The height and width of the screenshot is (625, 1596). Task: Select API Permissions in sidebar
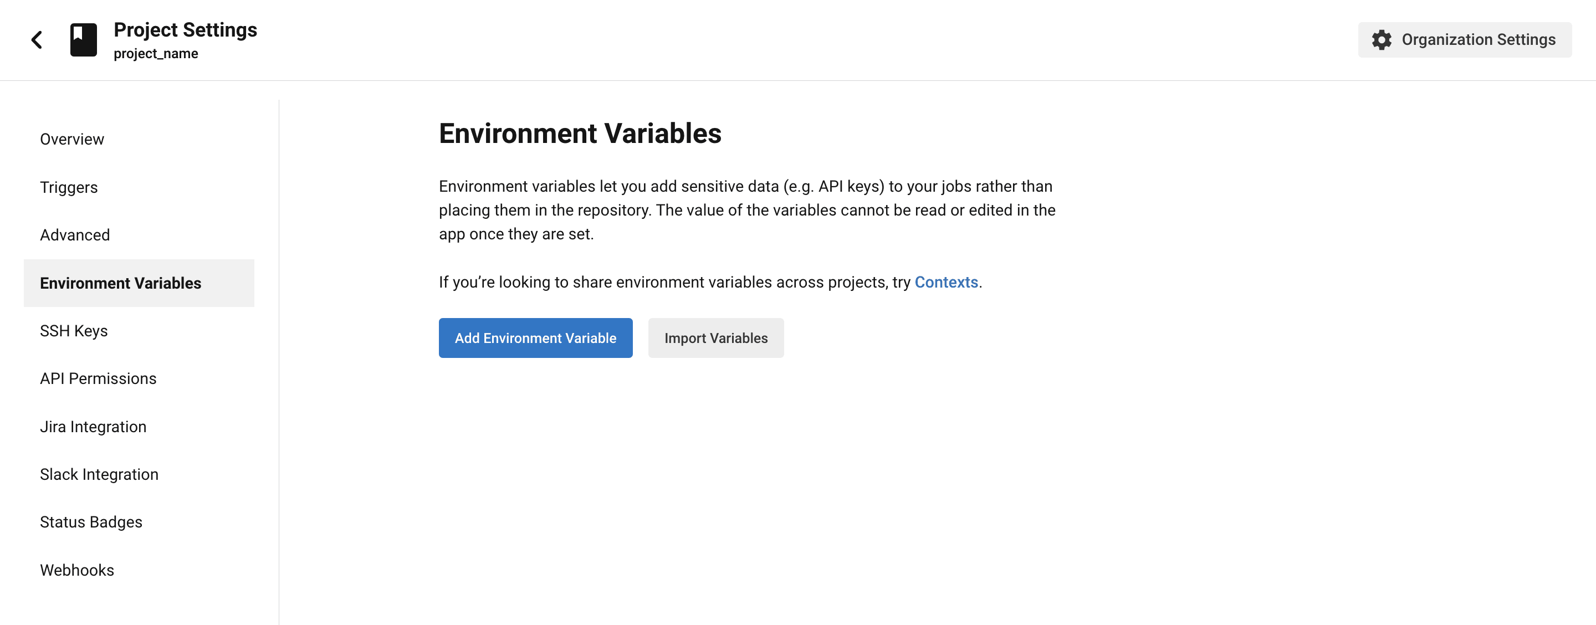(98, 378)
